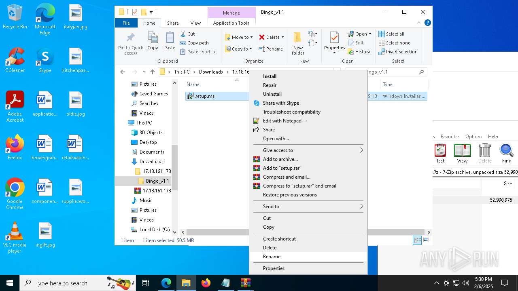Expand the ribbon Open dropdown
Viewport: 518px width, 291px height.
(370, 34)
